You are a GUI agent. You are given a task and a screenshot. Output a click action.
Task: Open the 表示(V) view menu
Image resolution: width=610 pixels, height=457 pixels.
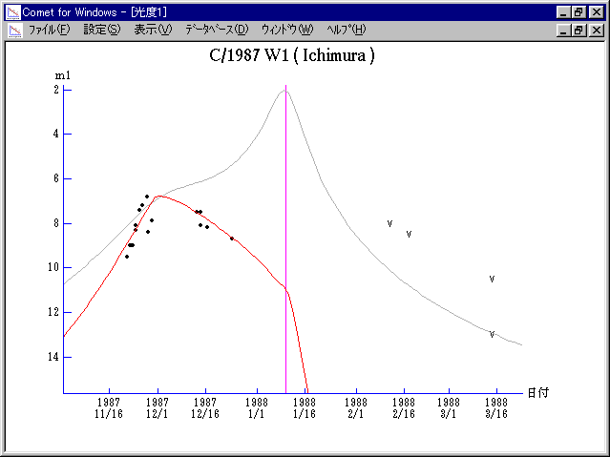coord(152,30)
